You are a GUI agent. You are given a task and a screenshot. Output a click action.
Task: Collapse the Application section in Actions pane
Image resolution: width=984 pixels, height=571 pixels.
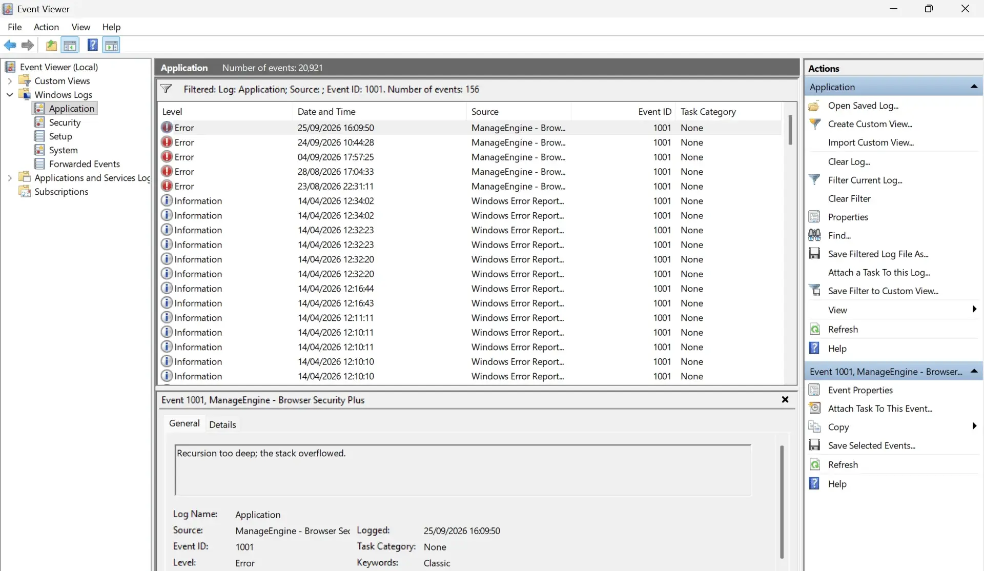click(974, 87)
